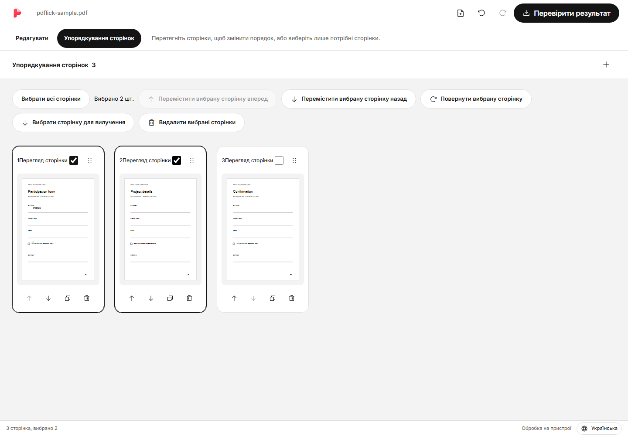
Task: Click Вибрати всі сторінки button
Action: pyautogui.click(x=51, y=99)
